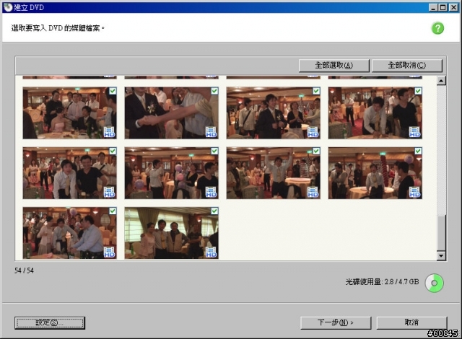Uncheck the groom handshake close-up thumbnail
The image size is (462, 339).
pos(214,91)
